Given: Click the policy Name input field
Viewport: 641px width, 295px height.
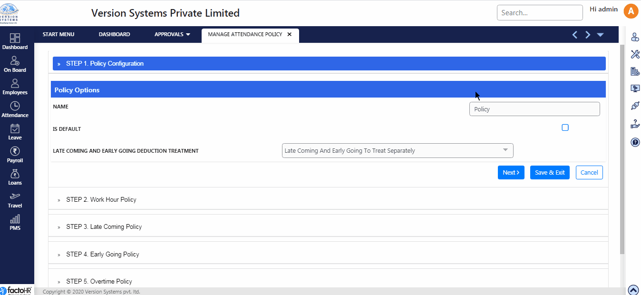Looking at the screenshot, I should click(534, 109).
